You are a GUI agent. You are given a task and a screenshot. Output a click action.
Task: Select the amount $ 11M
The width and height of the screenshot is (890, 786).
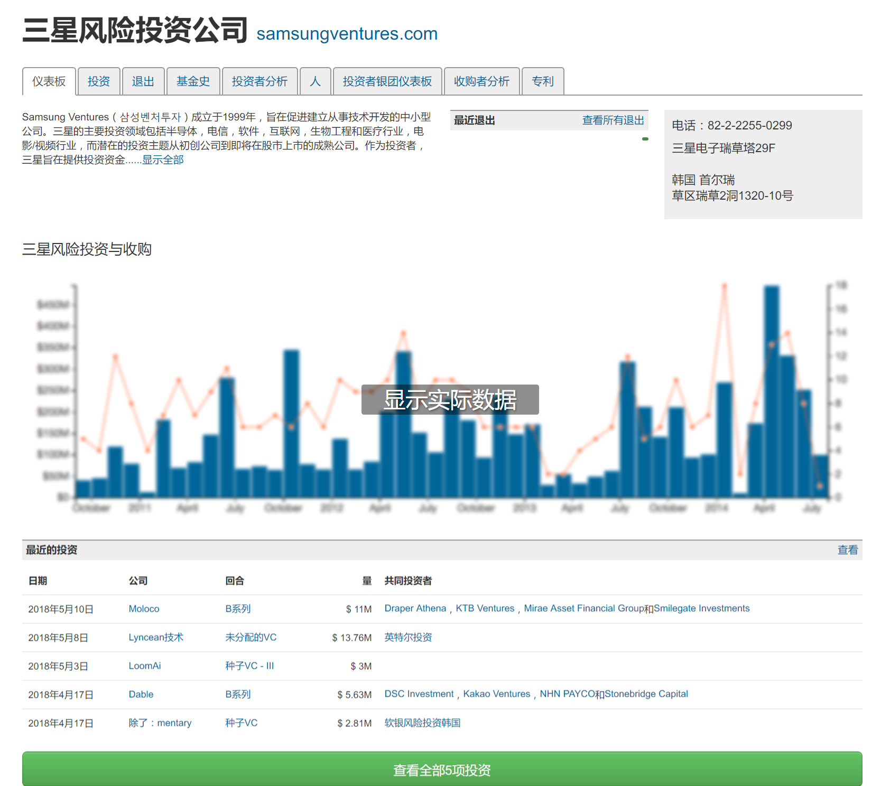[x=359, y=610]
